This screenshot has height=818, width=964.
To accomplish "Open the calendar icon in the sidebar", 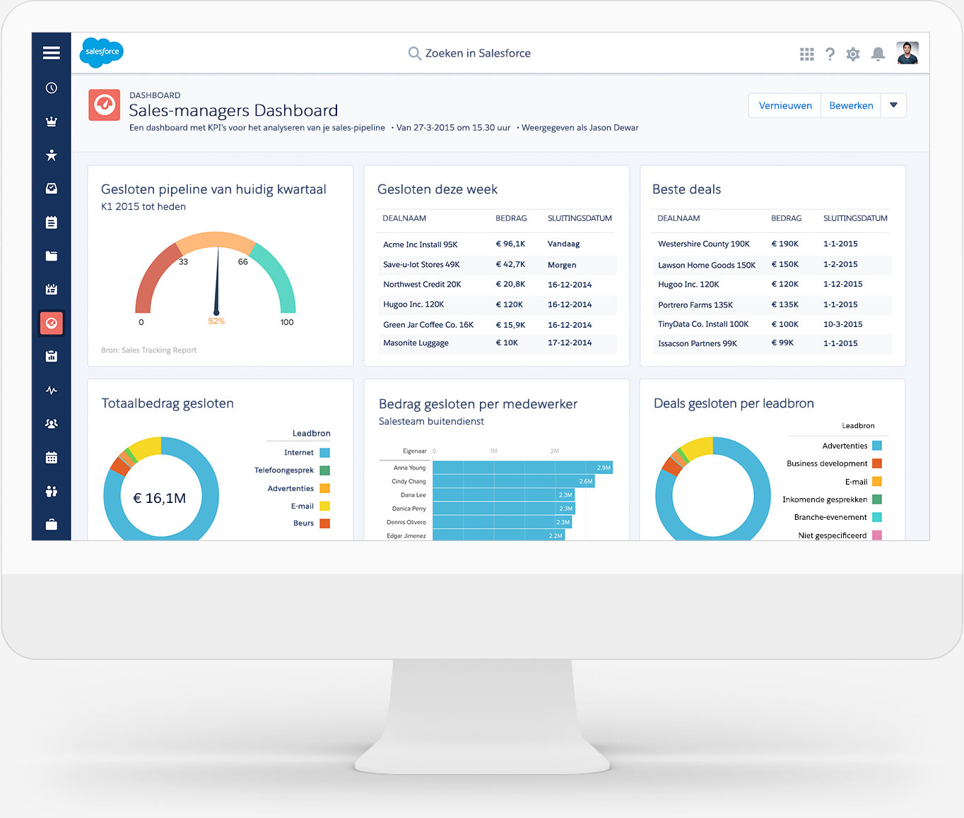I will [52, 457].
